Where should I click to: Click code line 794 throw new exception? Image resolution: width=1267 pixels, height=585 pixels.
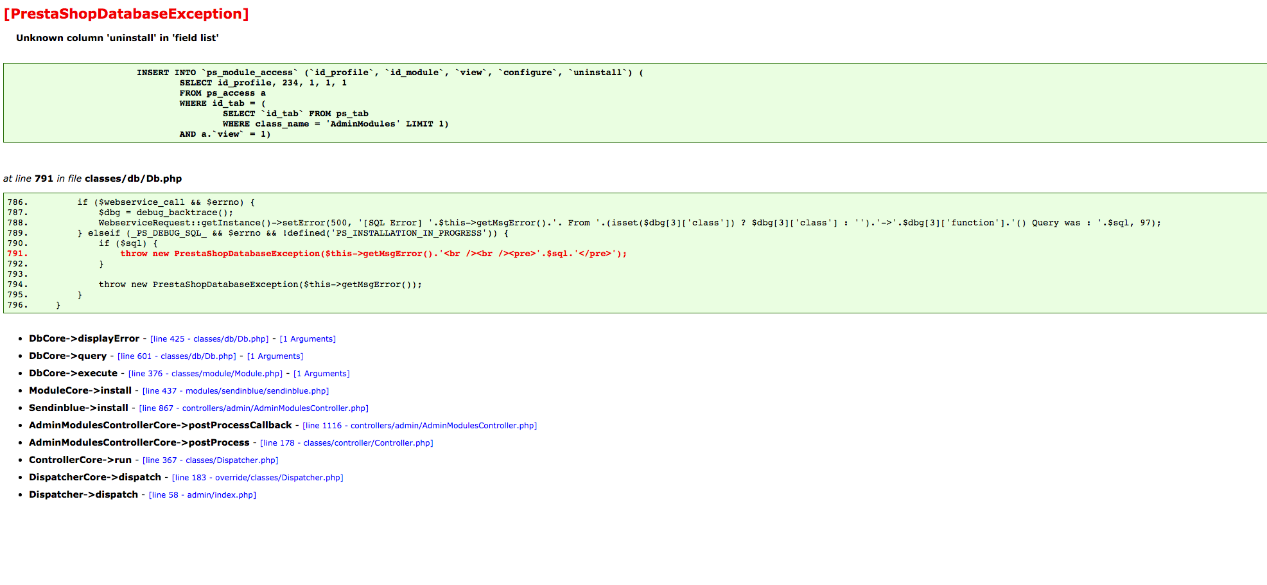(x=261, y=284)
